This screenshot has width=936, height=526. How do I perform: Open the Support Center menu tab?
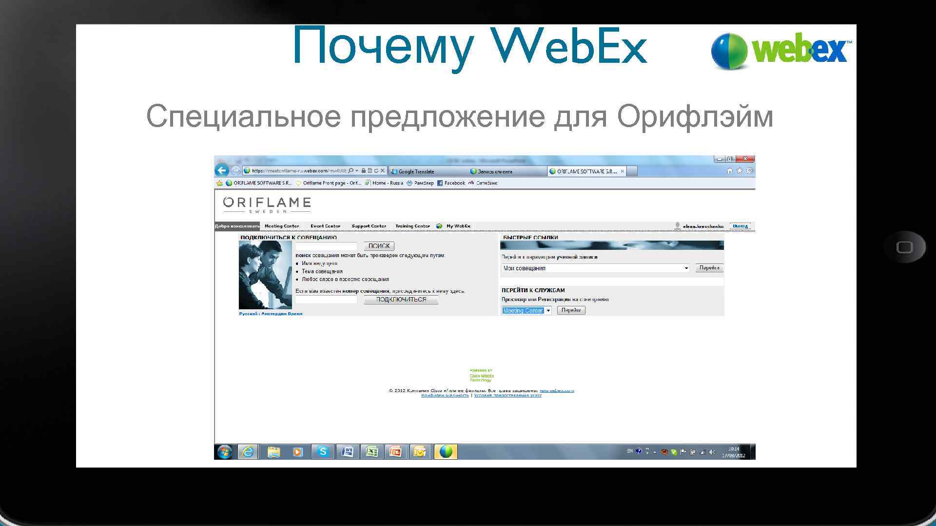369,226
